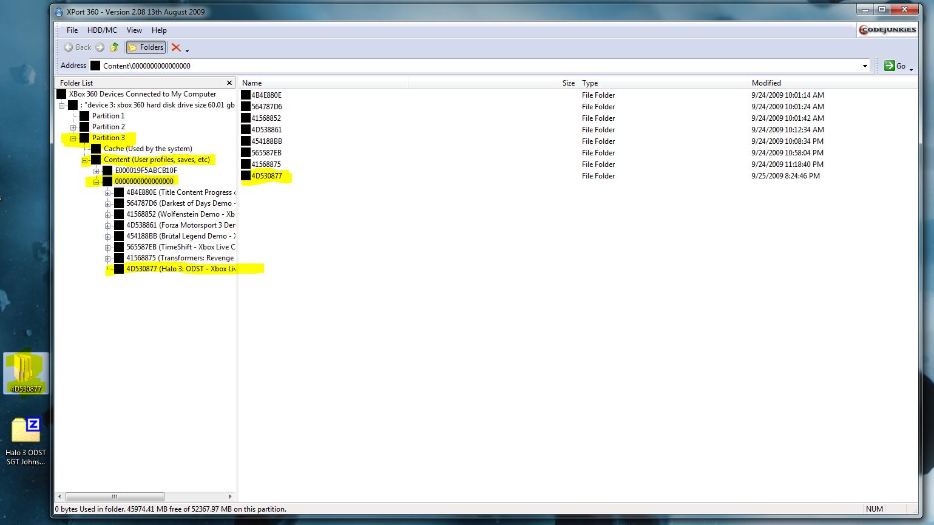934x525 pixels.
Task: Select Cache (Used by the system)
Action: tap(147, 149)
